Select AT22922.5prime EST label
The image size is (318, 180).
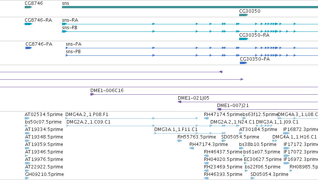click(x=44, y=167)
